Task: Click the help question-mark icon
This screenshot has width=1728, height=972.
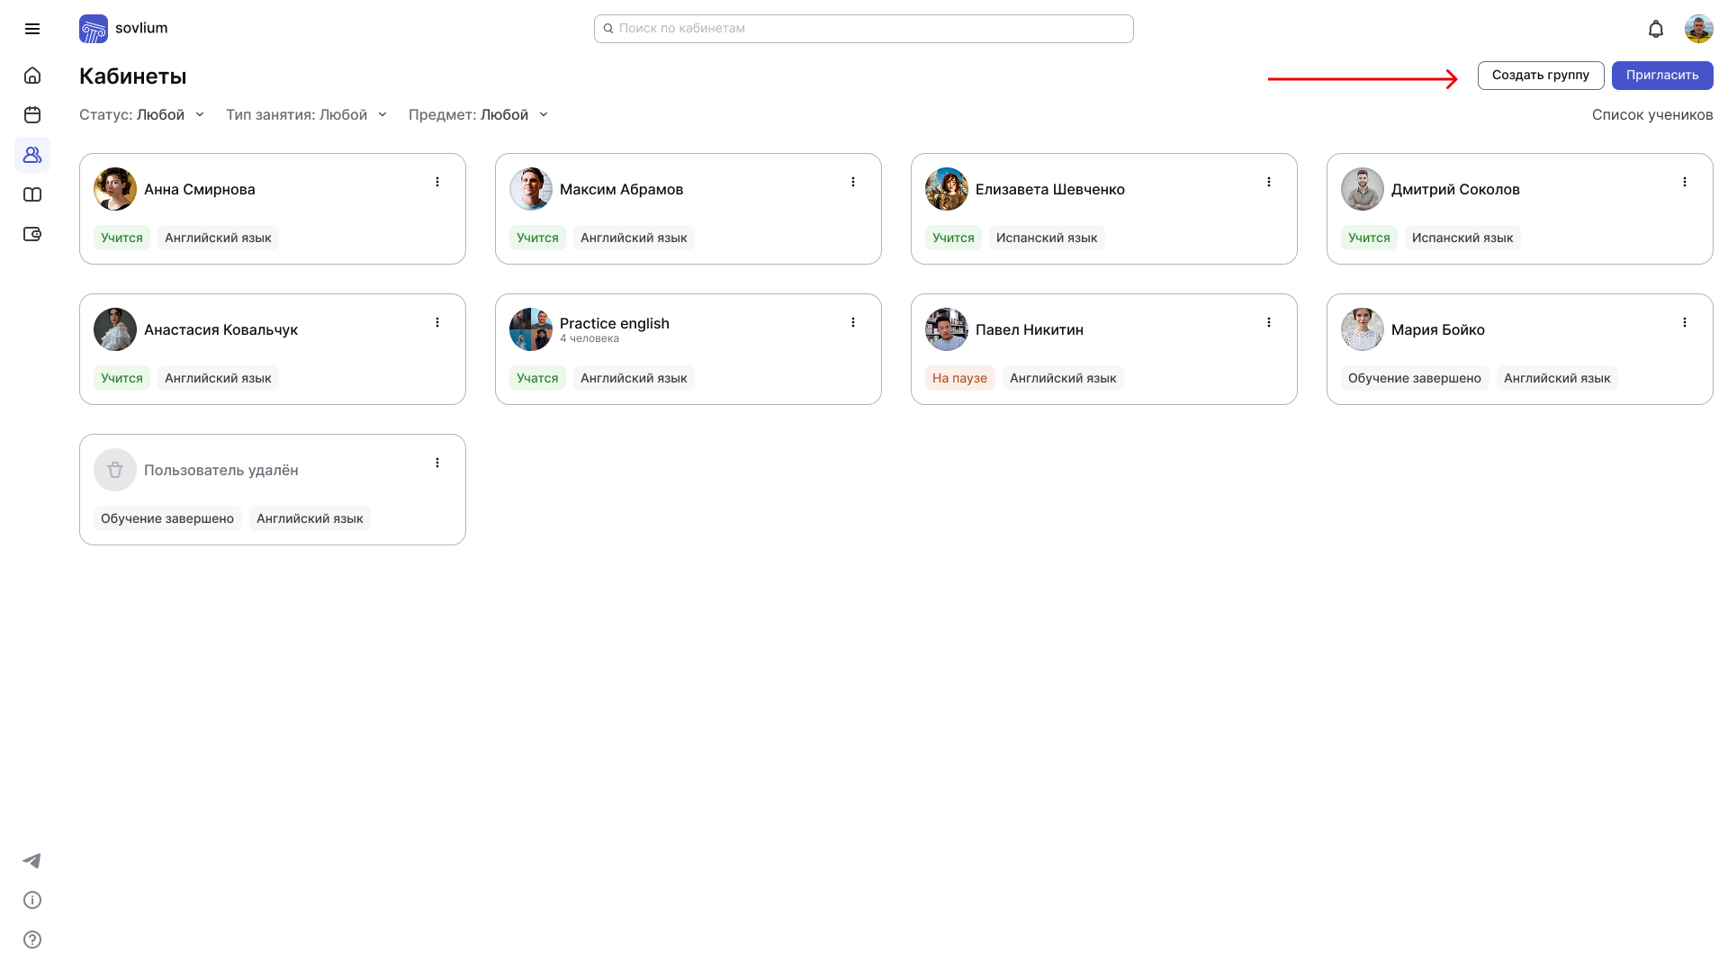Action: (32, 940)
